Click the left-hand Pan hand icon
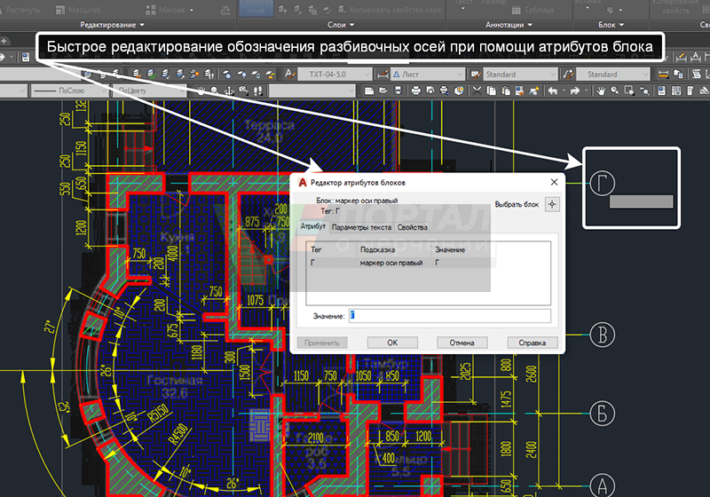The width and height of the screenshot is (710, 497). click(x=201, y=91)
